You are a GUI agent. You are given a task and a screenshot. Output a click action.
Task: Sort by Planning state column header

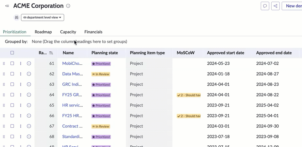[105, 53]
